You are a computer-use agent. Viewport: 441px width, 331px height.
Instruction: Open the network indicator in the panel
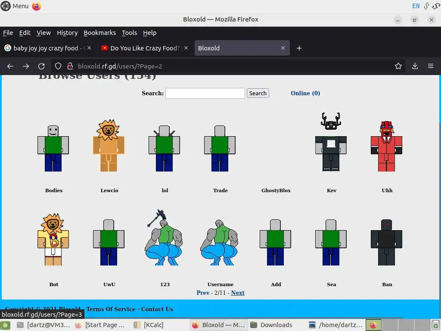coord(427,6)
